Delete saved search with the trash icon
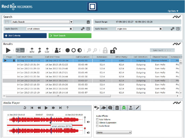The height and width of the screenshot is (138, 185). [88, 22]
